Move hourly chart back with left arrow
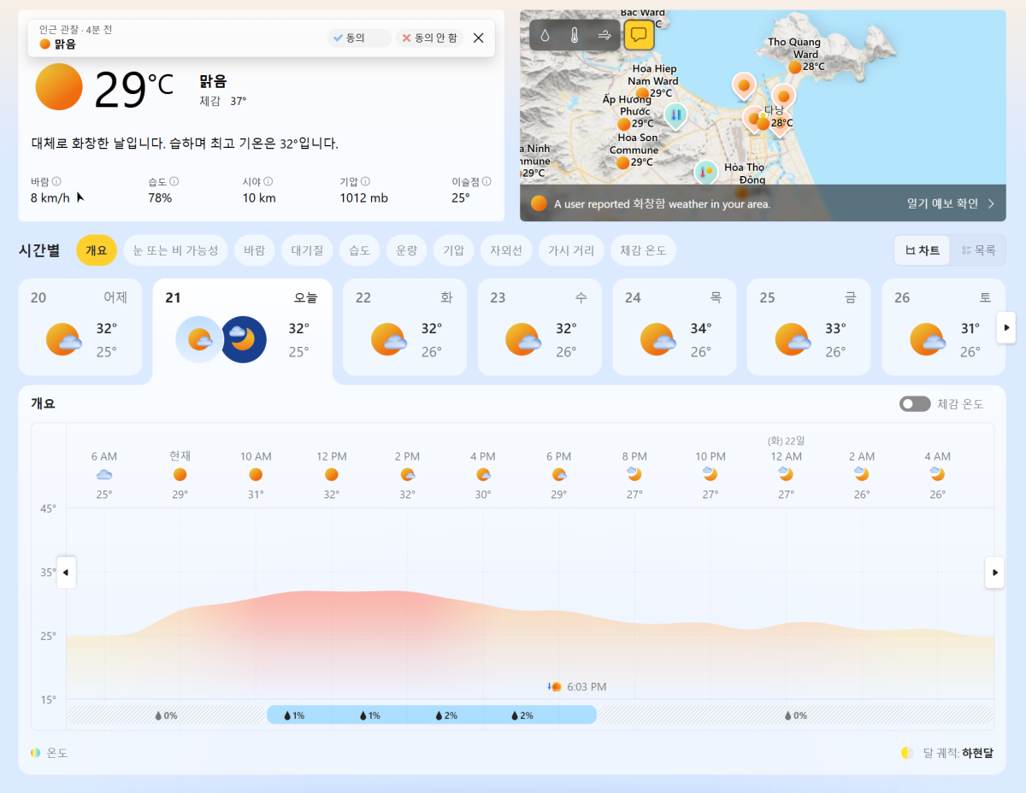This screenshot has height=793, width=1026. click(x=66, y=572)
